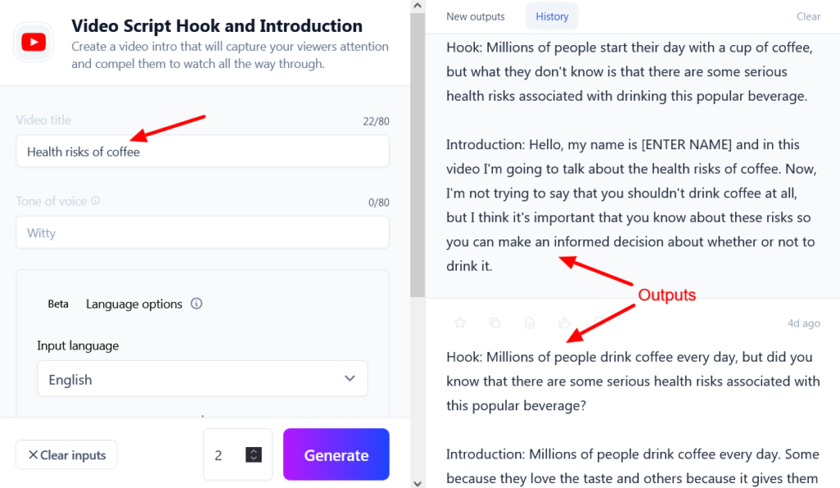The height and width of the screenshot is (488, 840).
Task: Open the Input language dropdown
Action: (202, 379)
